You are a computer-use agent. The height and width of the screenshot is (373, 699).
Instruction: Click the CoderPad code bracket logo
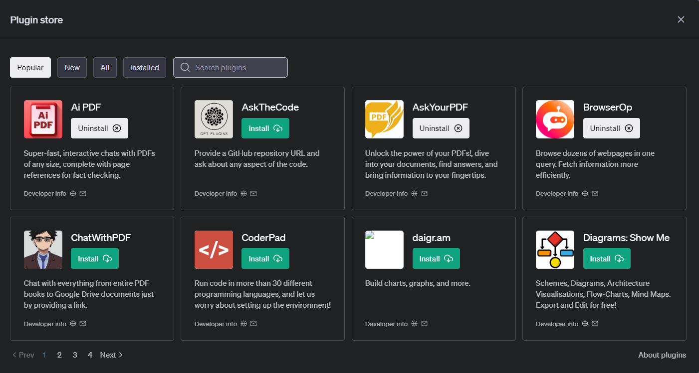(x=214, y=249)
